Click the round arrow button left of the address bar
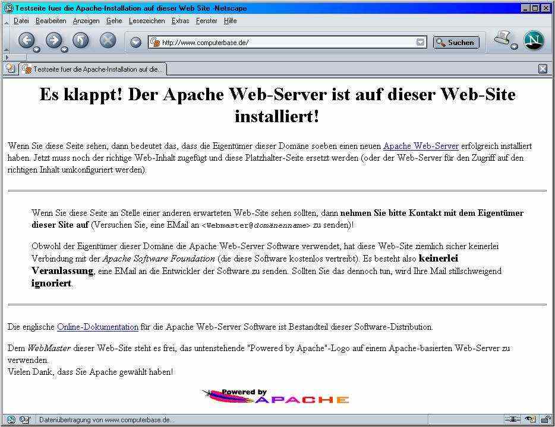 pos(135,42)
